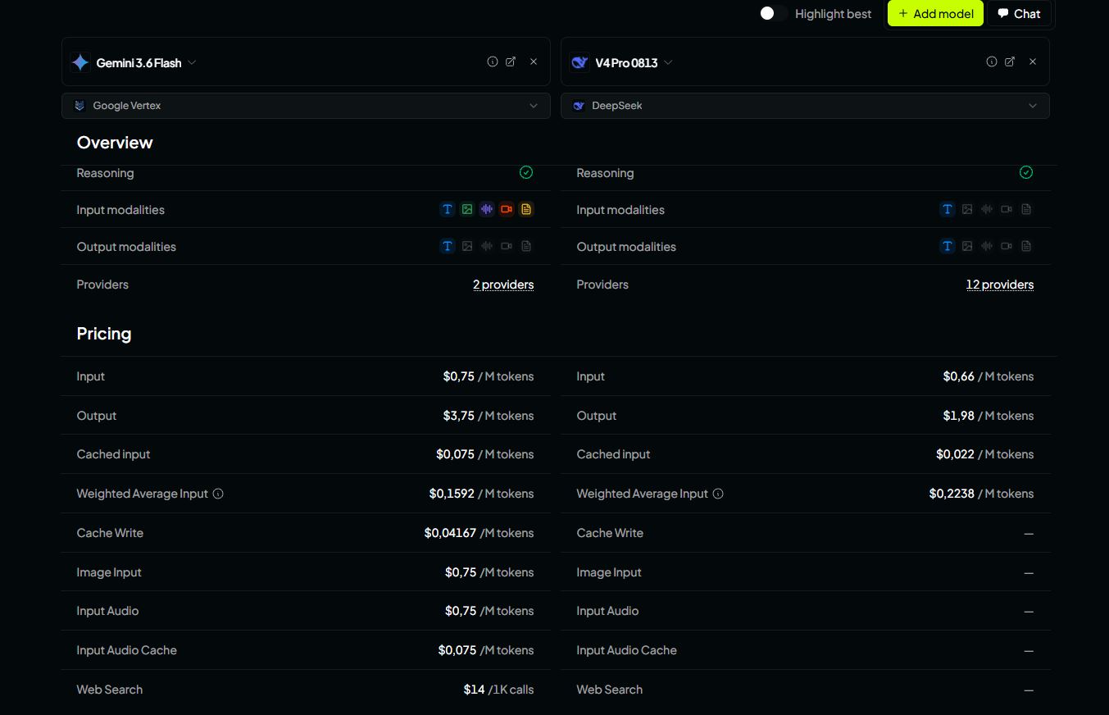Click Gemini's image output modality icon
Image resolution: width=1109 pixels, height=715 pixels.
[x=467, y=246]
